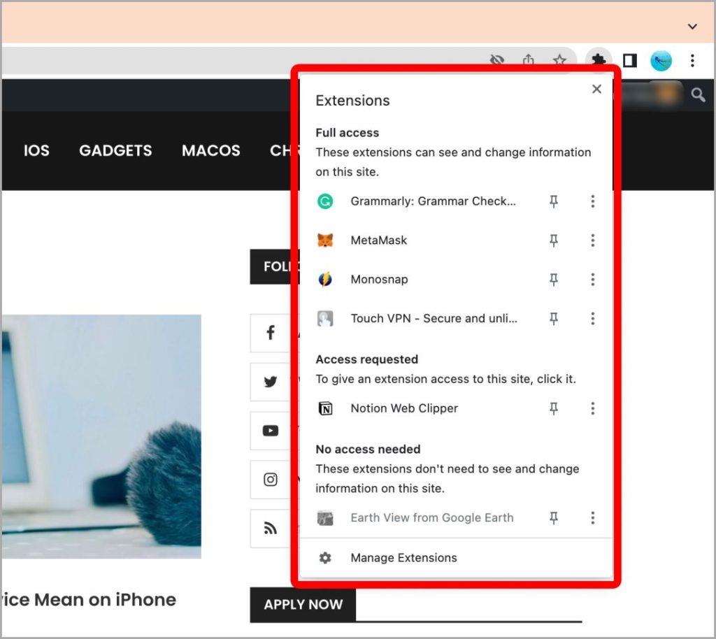Click the APPLY NOW button
The width and height of the screenshot is (716, 639).
(x=303, y=604)
